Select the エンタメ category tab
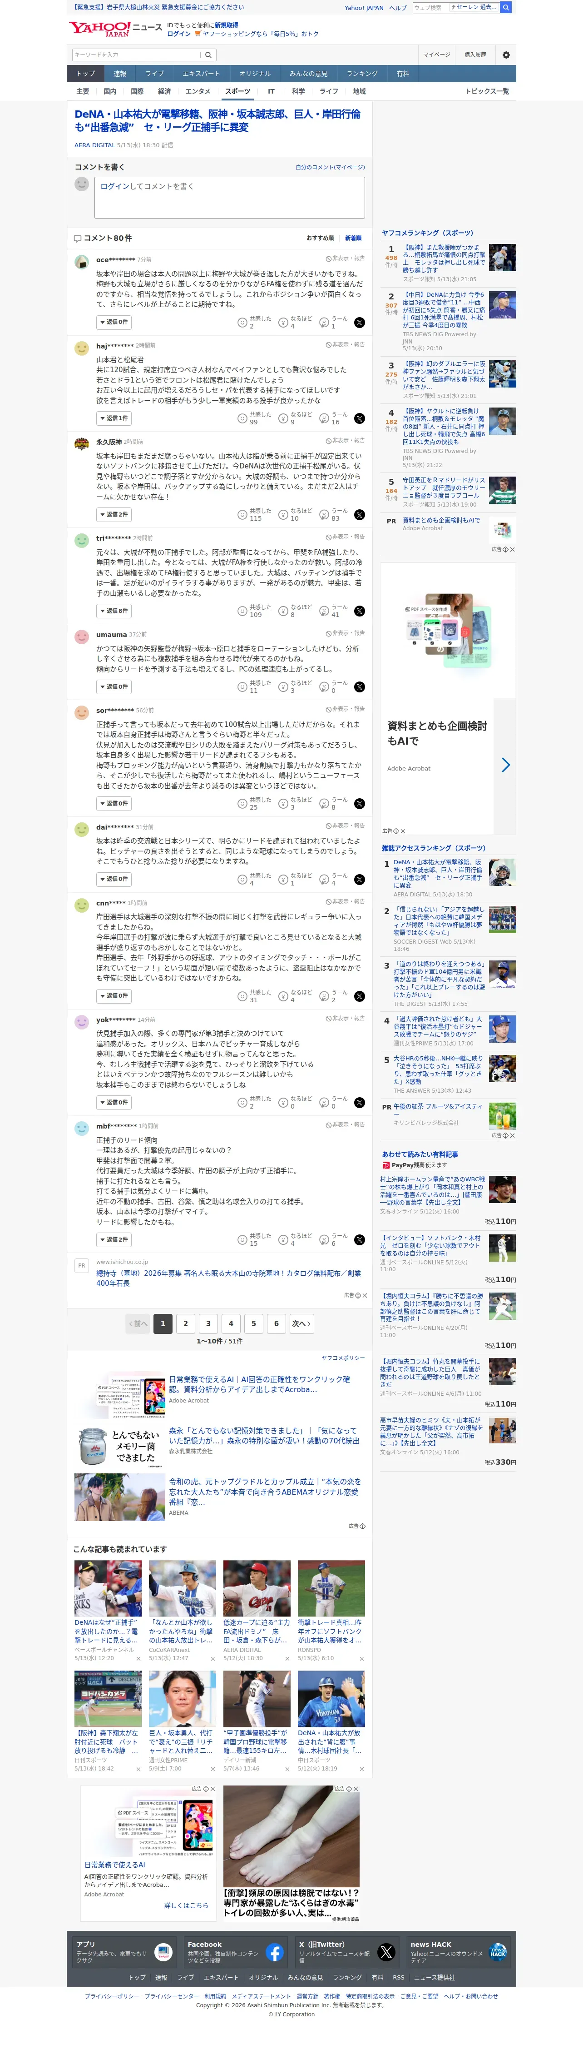 point(198,92)
